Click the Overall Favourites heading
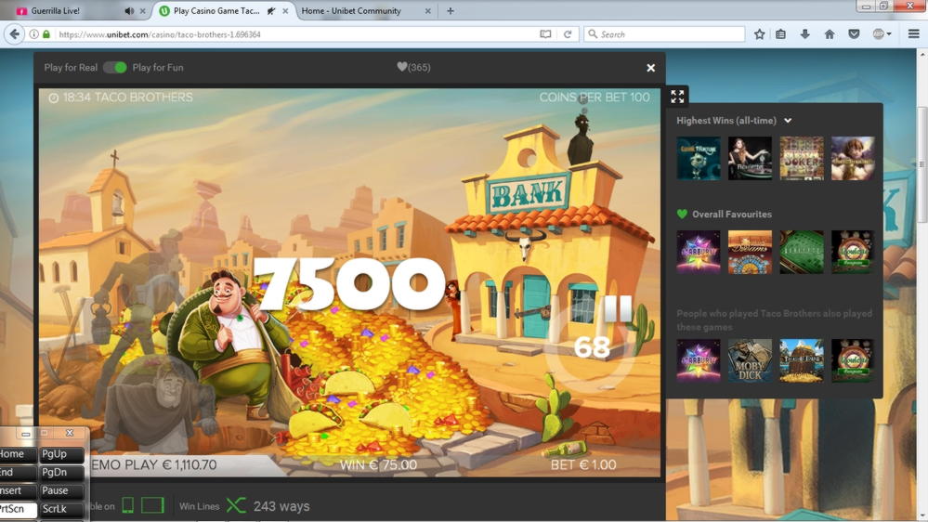The image size is (928, 522). pos(731,215)
